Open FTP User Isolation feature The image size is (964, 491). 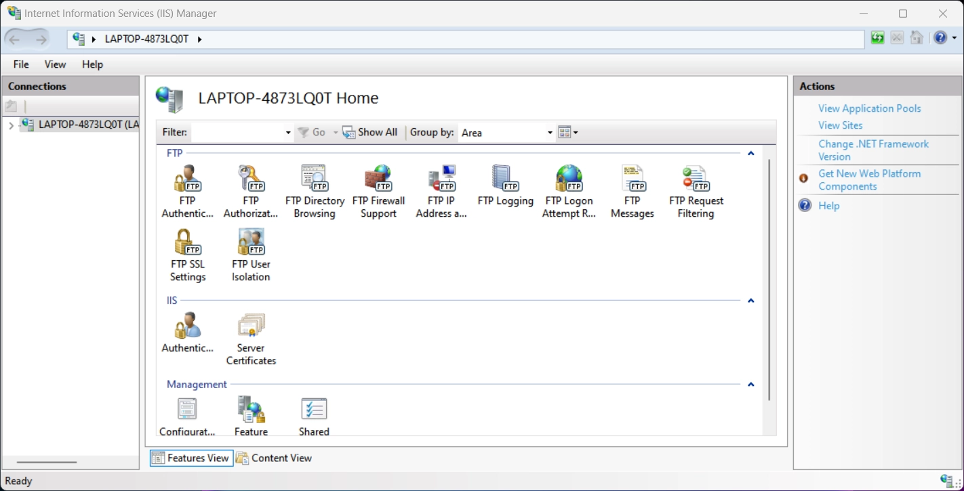tap(251, 255)
